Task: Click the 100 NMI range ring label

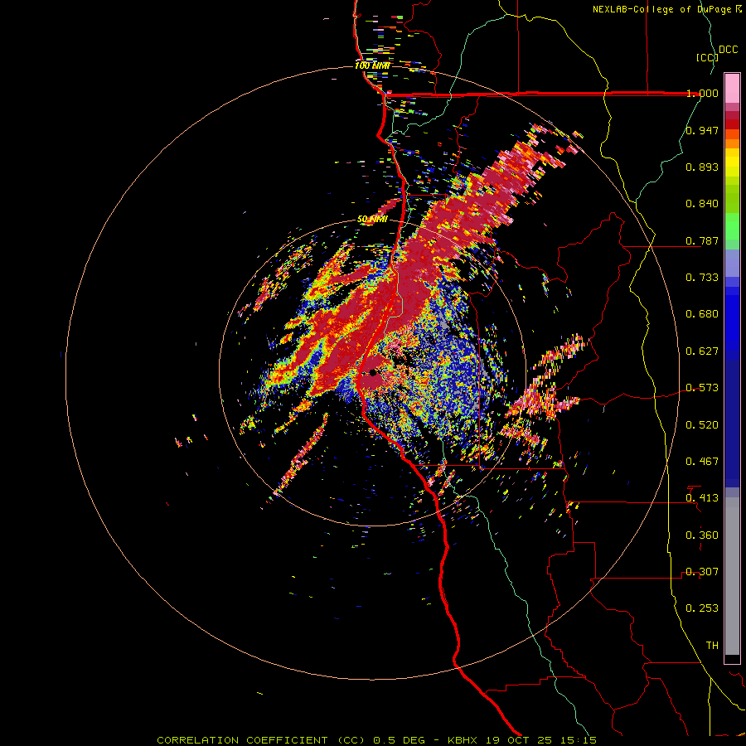Action: [372, 65]
